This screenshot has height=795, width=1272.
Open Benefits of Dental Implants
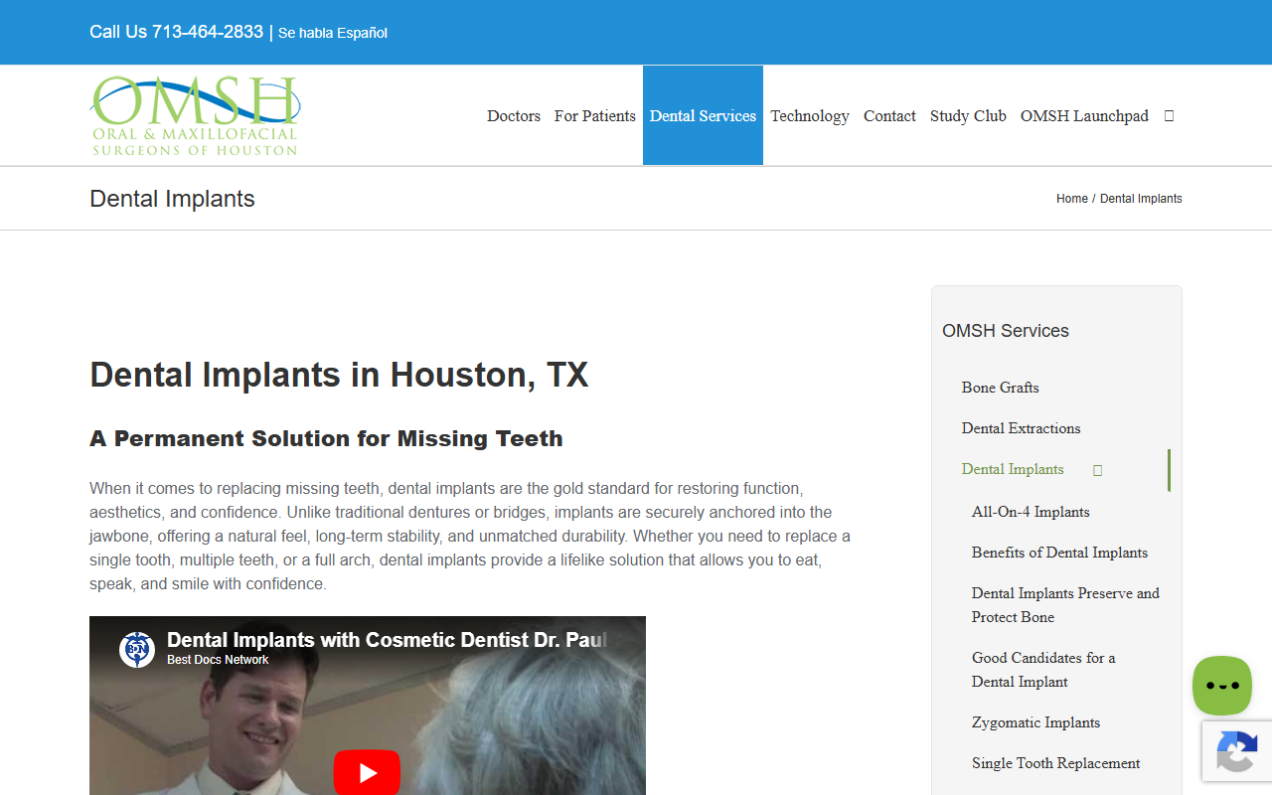tap(1059, 553)
